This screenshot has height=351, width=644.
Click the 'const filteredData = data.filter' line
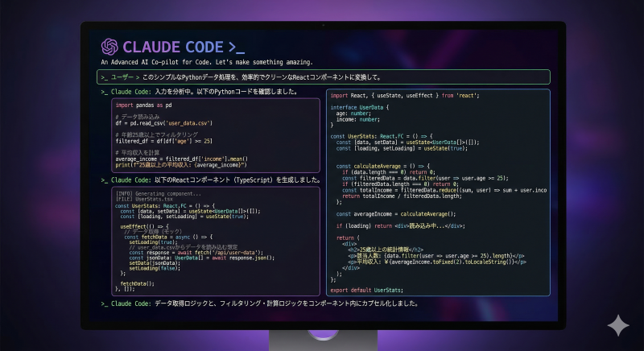425,178
